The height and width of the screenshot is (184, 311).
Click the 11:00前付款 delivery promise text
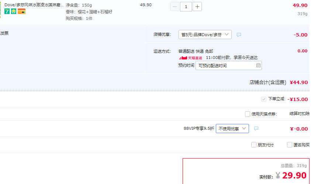(232, 58)
